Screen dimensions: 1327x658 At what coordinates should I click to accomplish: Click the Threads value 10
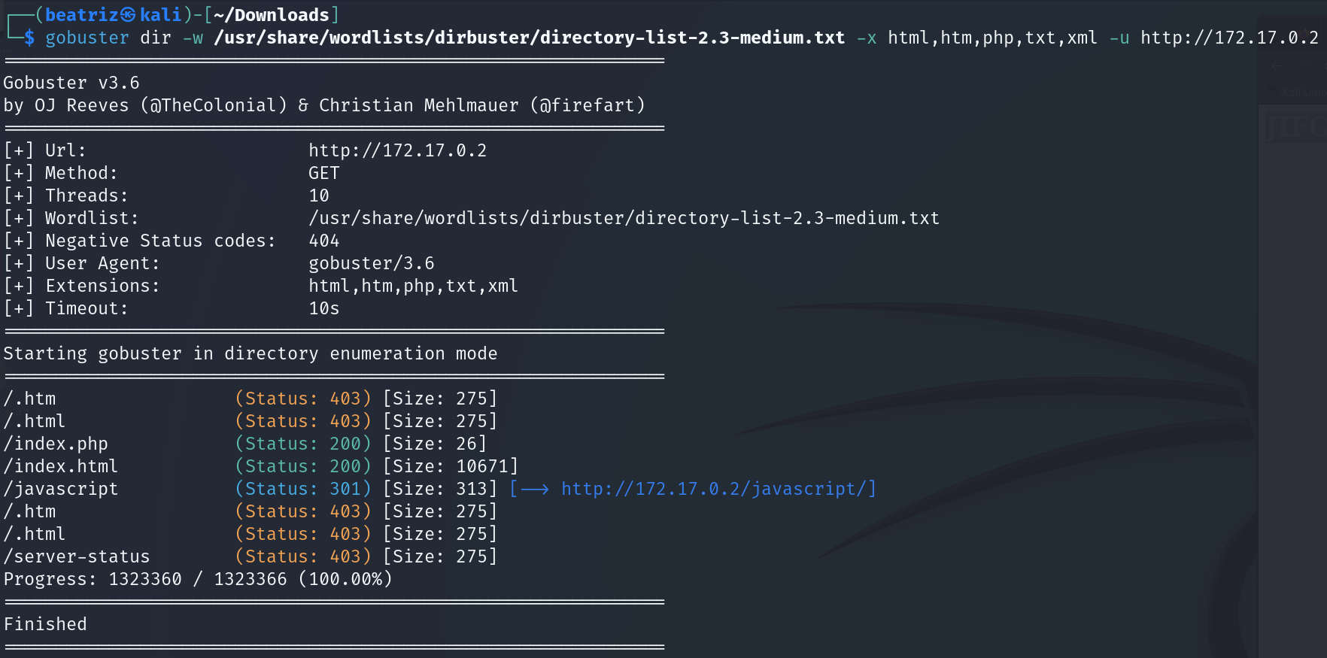tap(319, 196)
